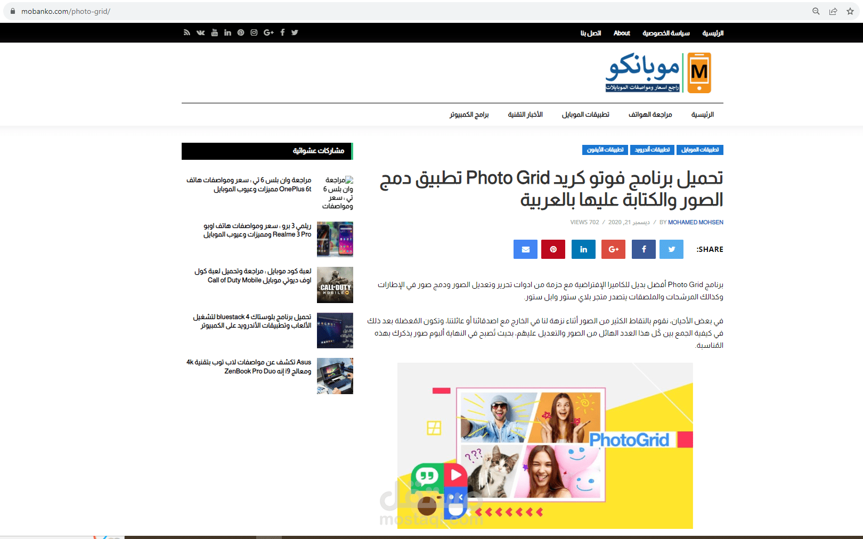Share article on Google Plus button
The image size is (863, 539).
coord(613,249)
